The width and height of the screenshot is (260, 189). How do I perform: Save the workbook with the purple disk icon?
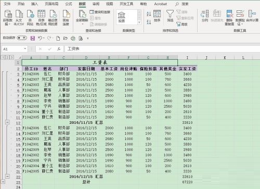coord(33,38)
